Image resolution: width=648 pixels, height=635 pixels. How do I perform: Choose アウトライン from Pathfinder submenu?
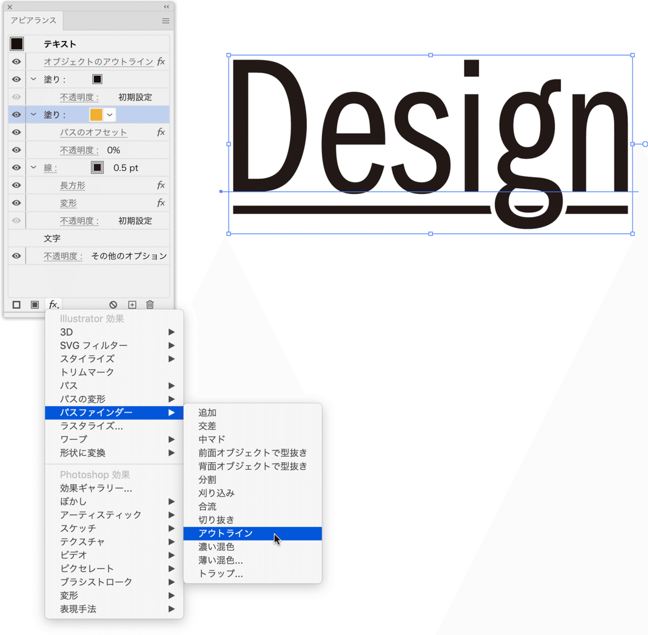tap(253, 533)
